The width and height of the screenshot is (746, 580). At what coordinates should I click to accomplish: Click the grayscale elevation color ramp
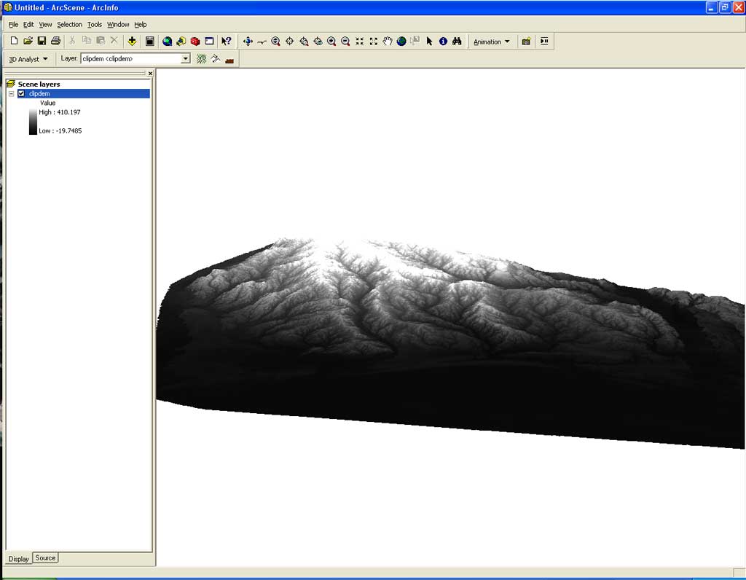(33, 122)
